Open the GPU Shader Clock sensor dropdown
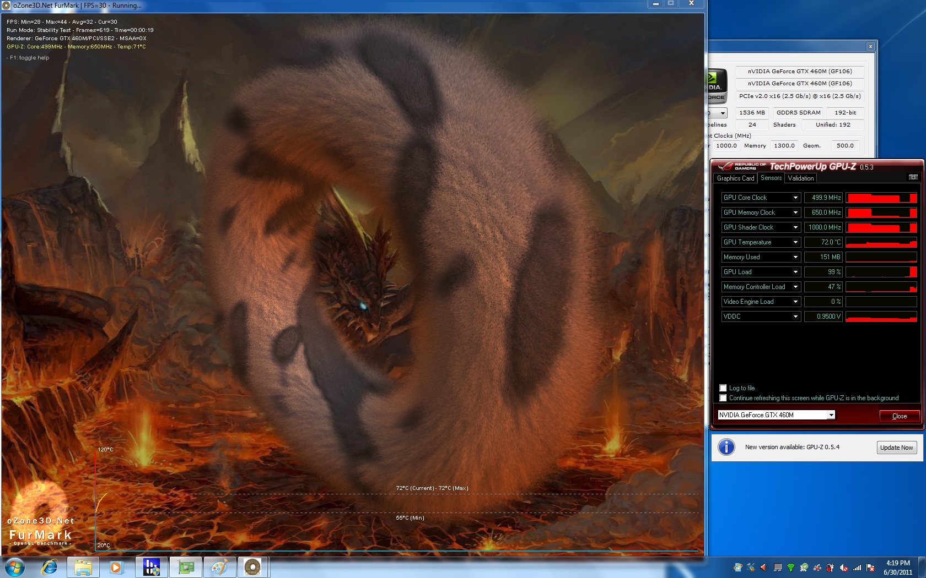Viewport: 926px width, 578px height. pos(795,227)
